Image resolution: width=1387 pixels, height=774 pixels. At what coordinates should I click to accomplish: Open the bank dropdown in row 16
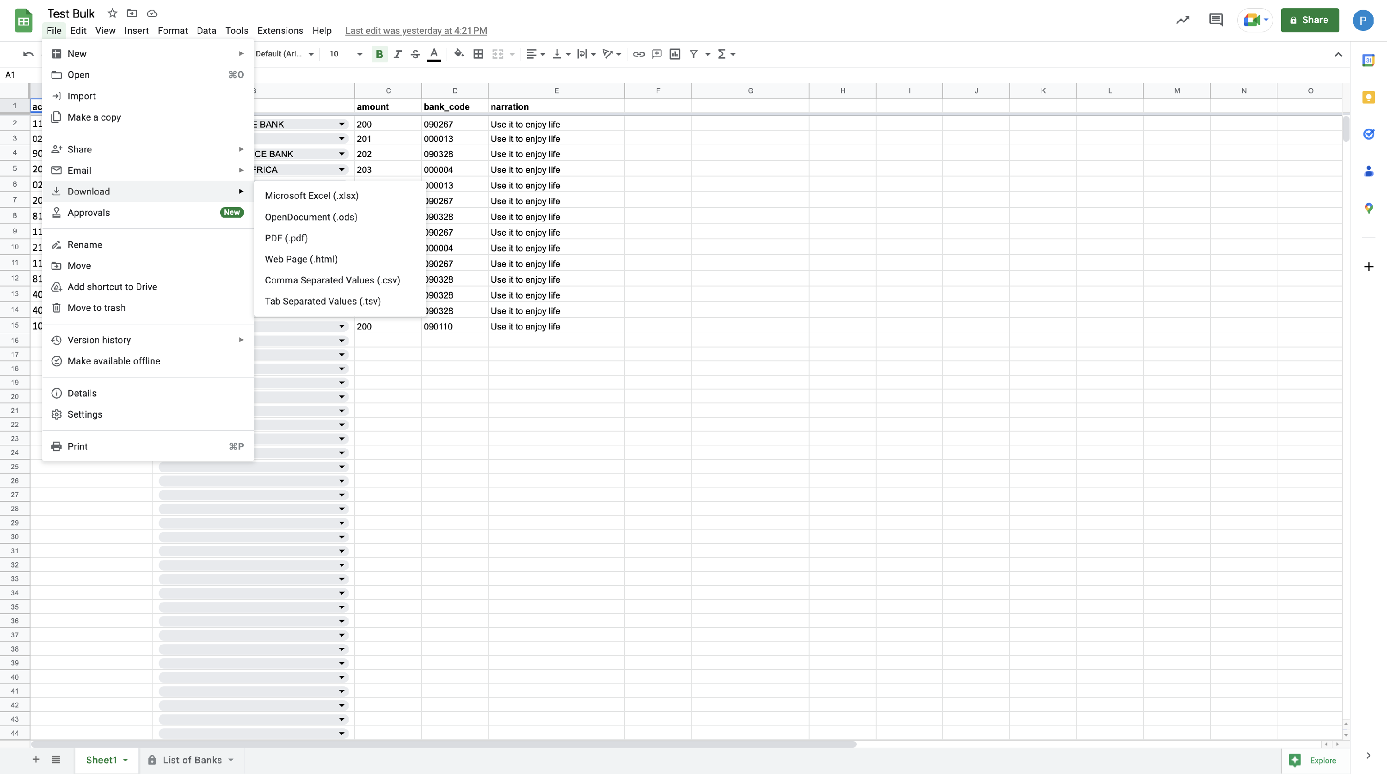pyautogui.click(x=341, y=340)
